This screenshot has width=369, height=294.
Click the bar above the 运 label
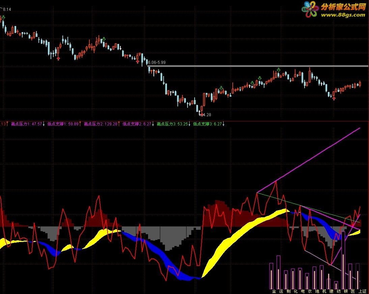click(278, 272)
